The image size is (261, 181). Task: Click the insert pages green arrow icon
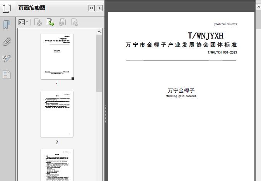tap(50, 22)
